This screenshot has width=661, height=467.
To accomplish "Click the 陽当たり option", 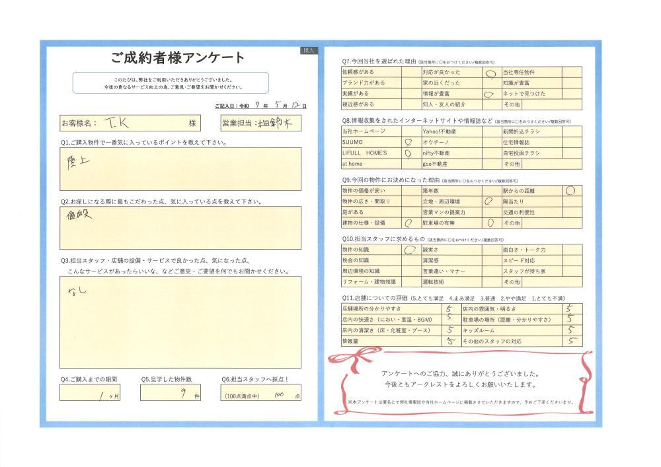I will pos(513,201).
